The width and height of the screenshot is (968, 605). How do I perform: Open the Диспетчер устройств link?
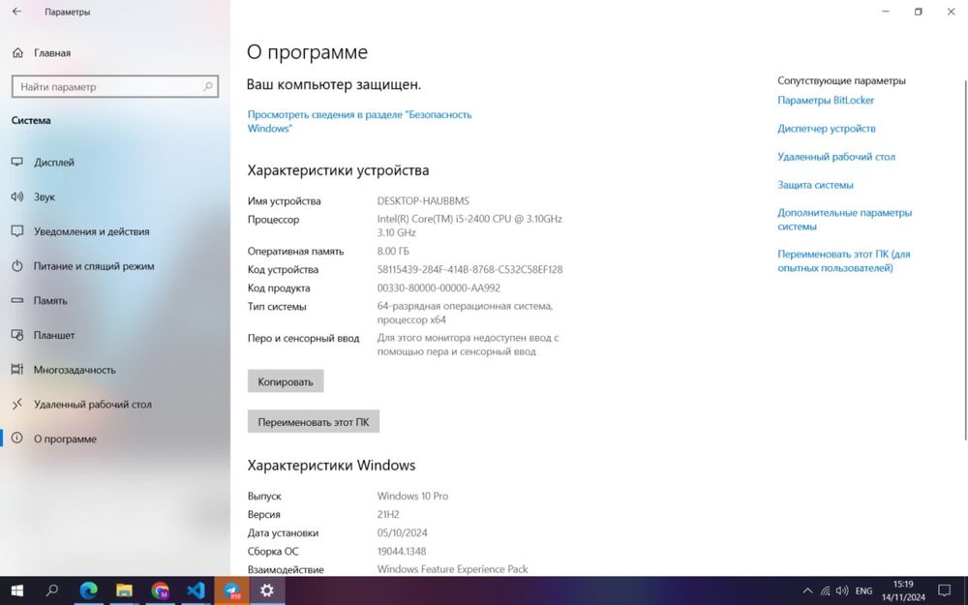[x=826, y=129]
